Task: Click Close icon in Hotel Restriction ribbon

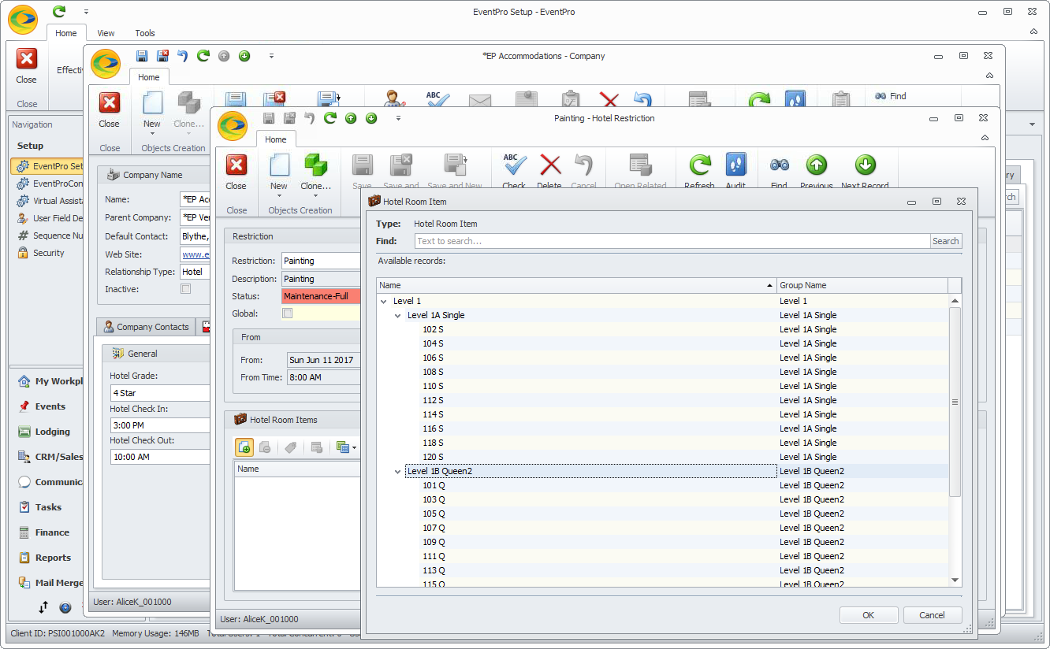Action: point(236,165)
